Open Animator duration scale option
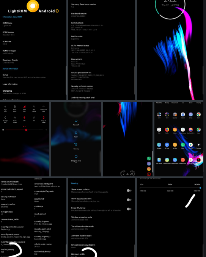The image size is (206, 257). [101, 237]
